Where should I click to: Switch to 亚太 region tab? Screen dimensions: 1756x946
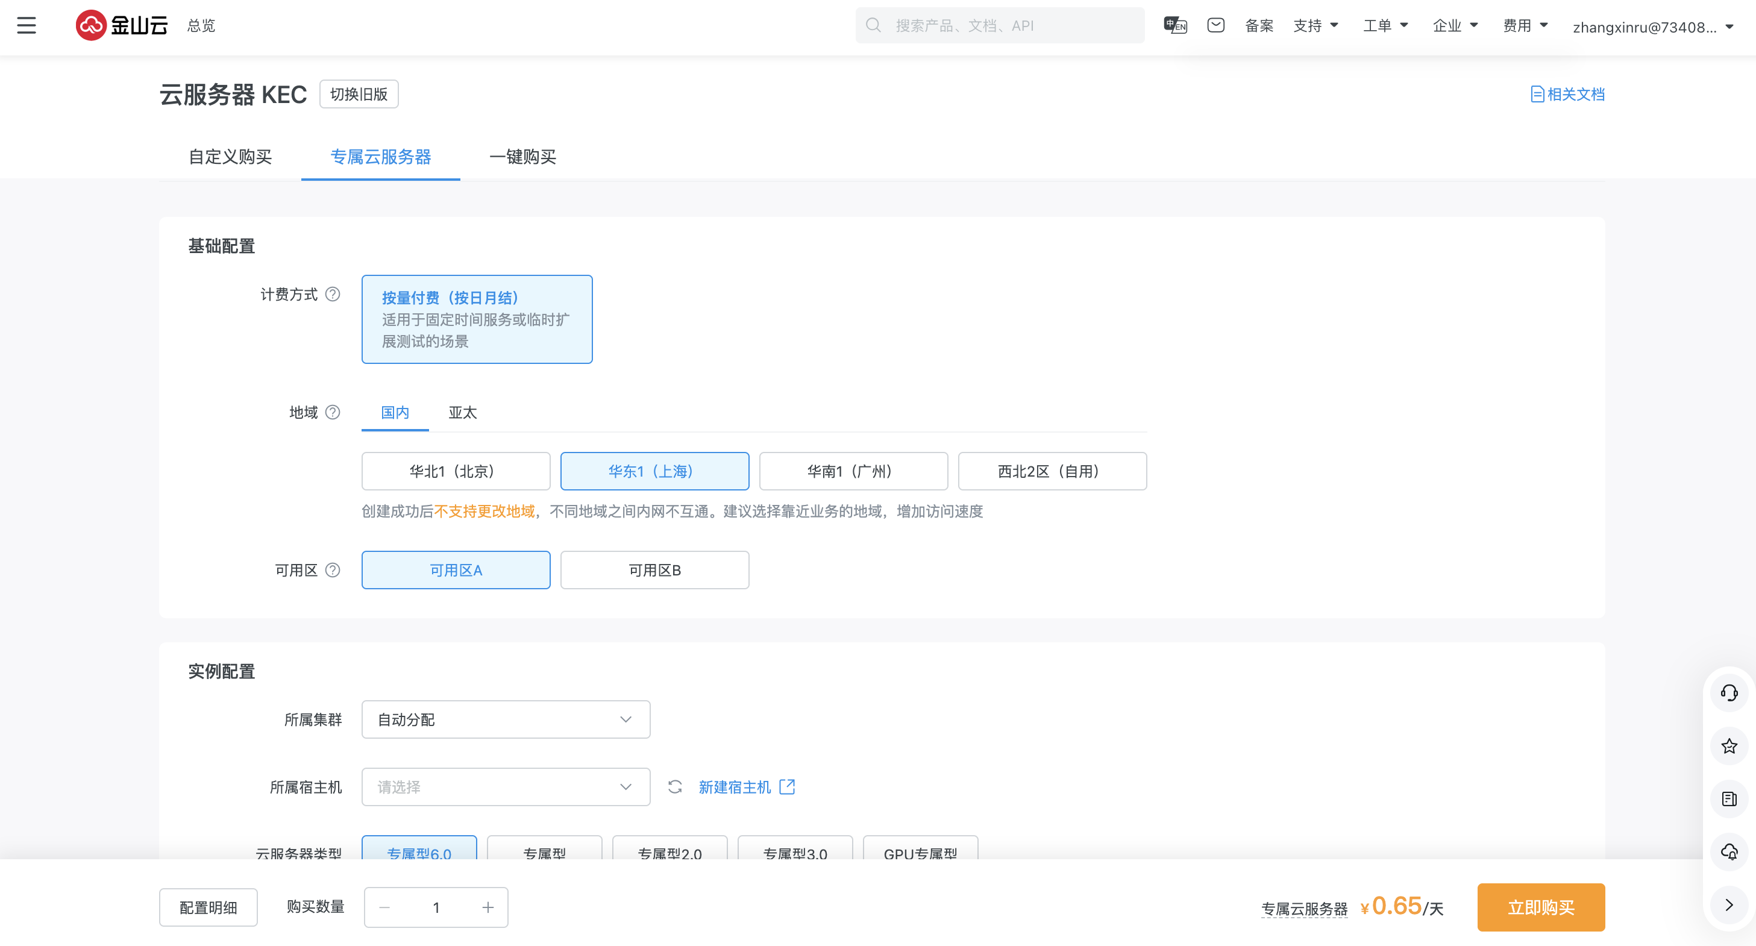pos(462,412)
